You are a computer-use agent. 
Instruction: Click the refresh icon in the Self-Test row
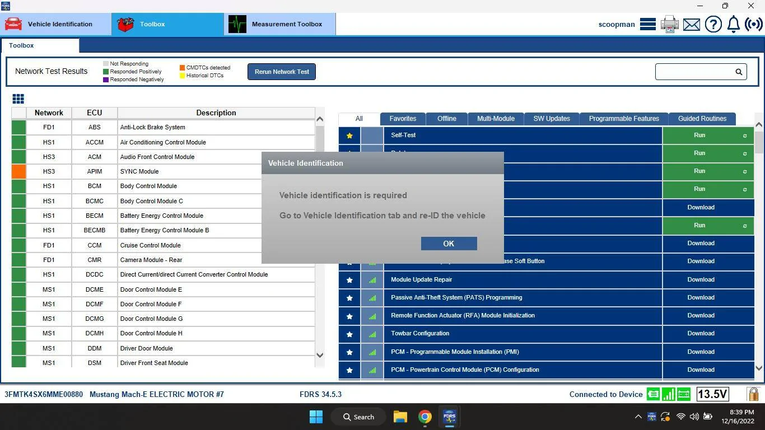pyautogui.click(x=745, y=135)
